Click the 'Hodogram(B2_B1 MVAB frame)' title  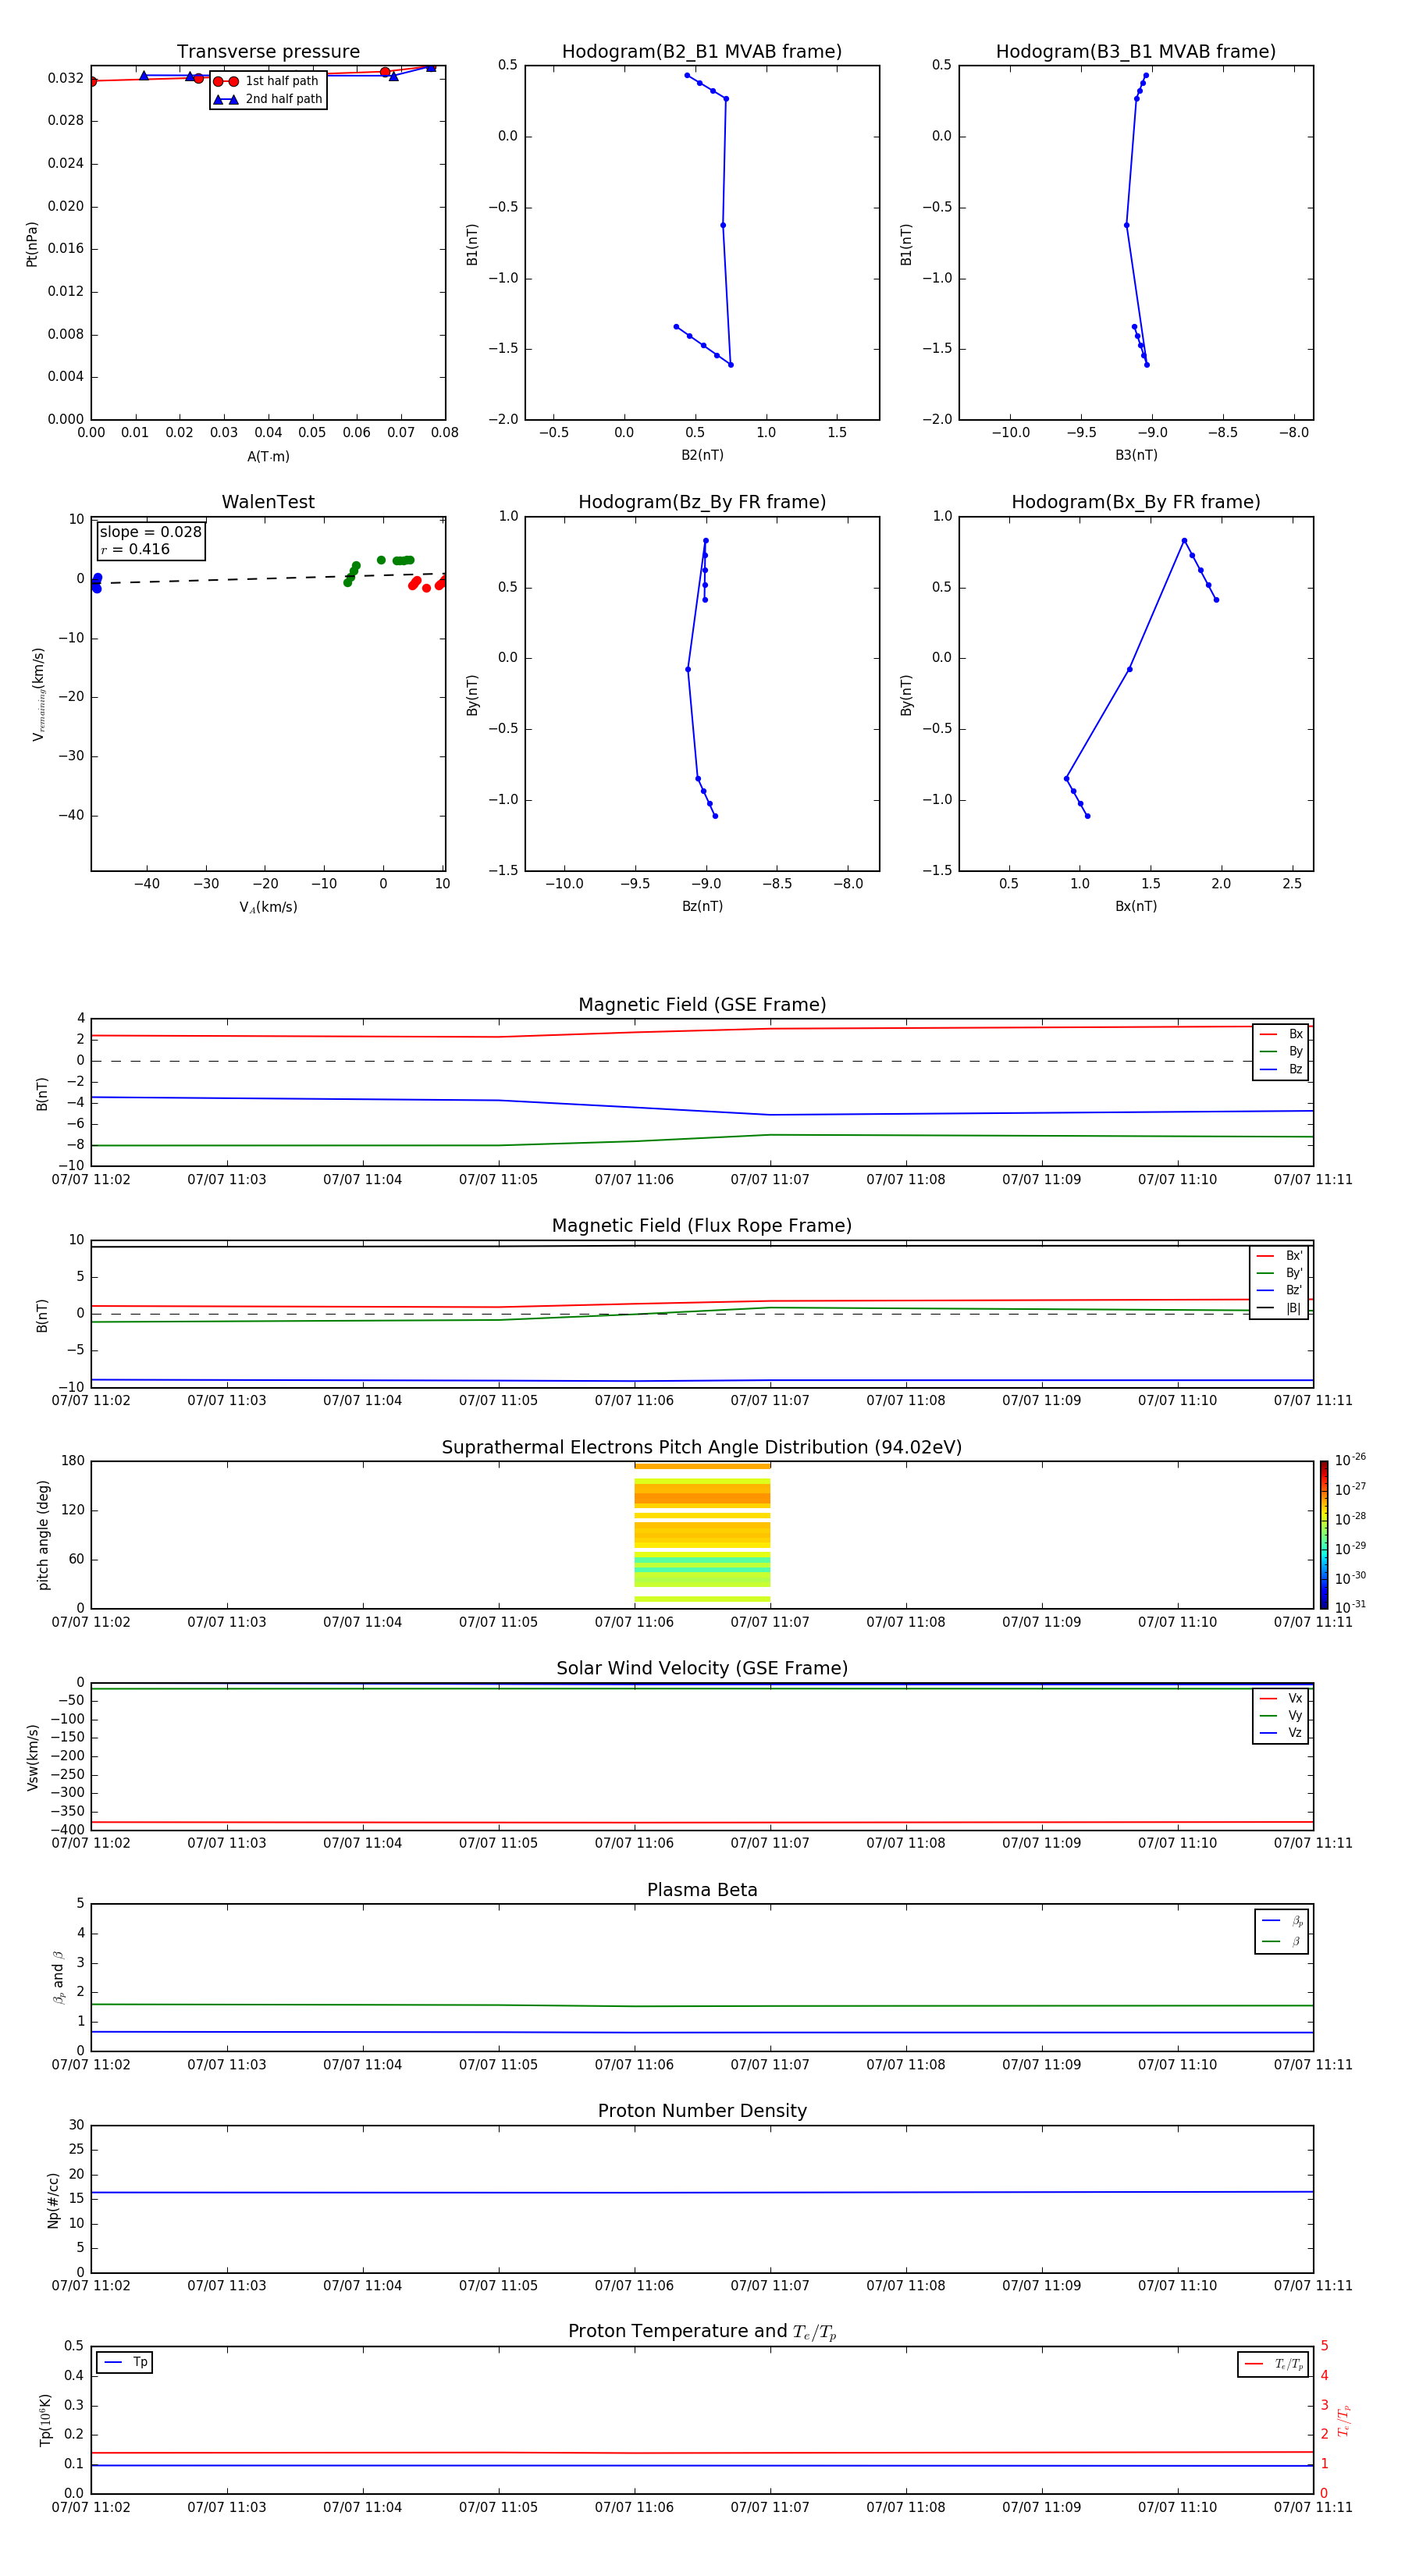(702, 52)
